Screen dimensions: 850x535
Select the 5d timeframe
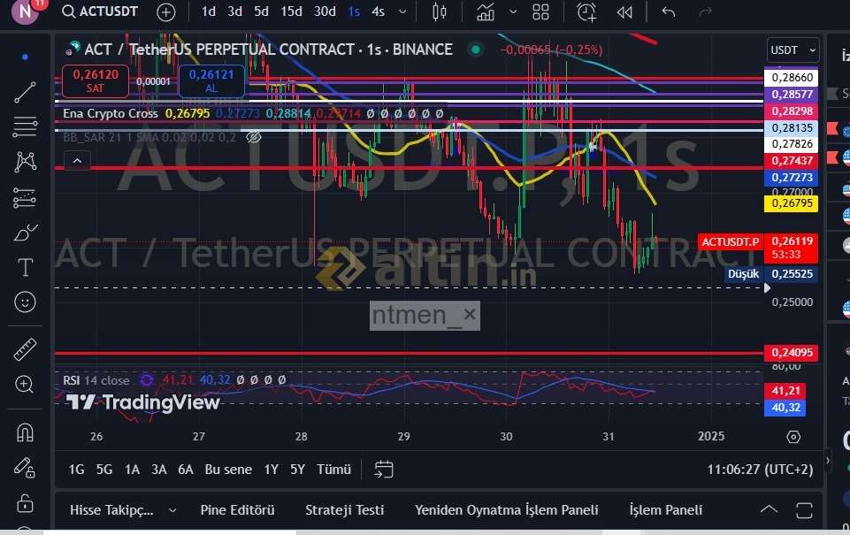[x=261, y=11]
